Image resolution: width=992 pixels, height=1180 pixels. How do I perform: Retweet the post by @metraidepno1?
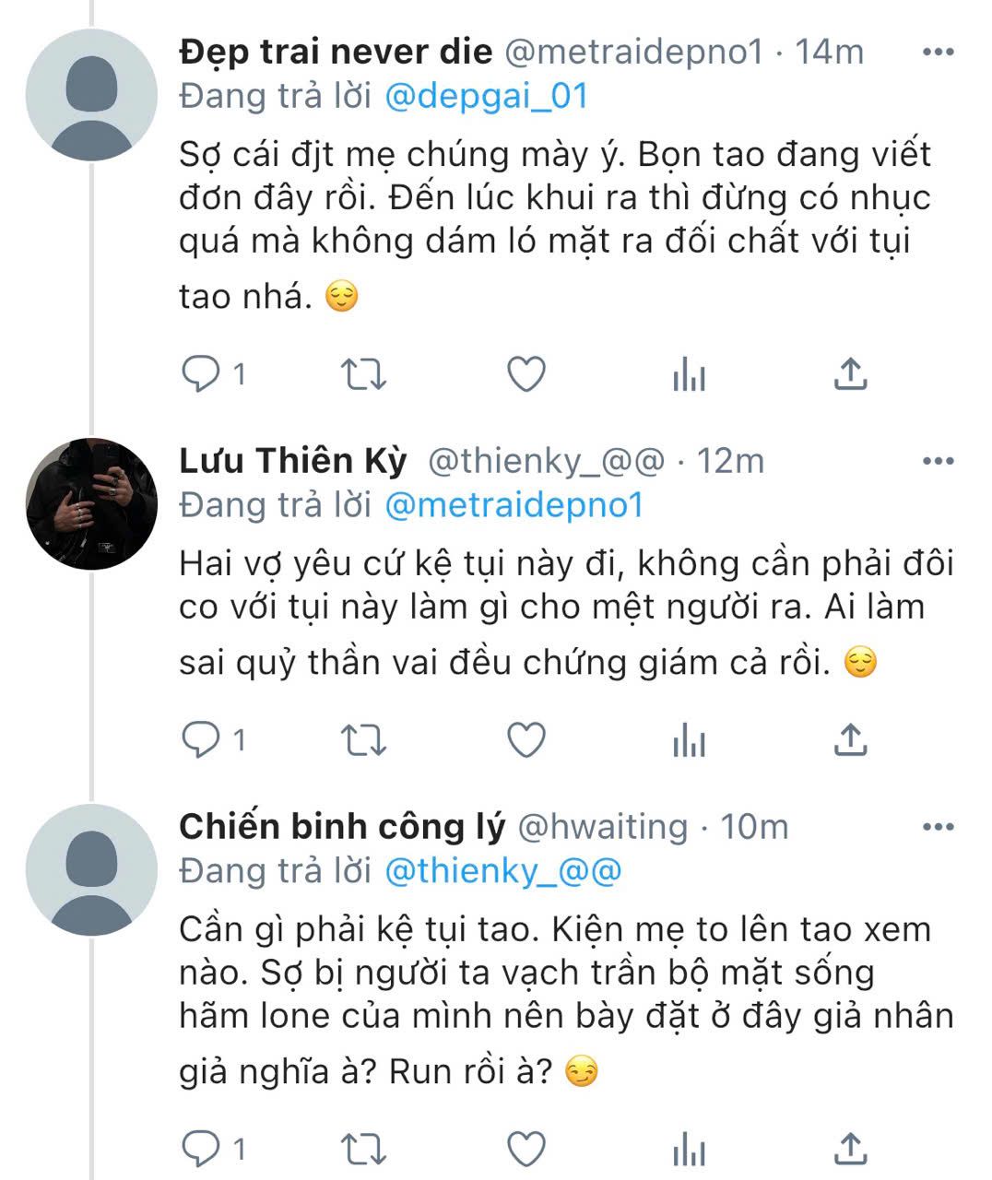[364, 374]
